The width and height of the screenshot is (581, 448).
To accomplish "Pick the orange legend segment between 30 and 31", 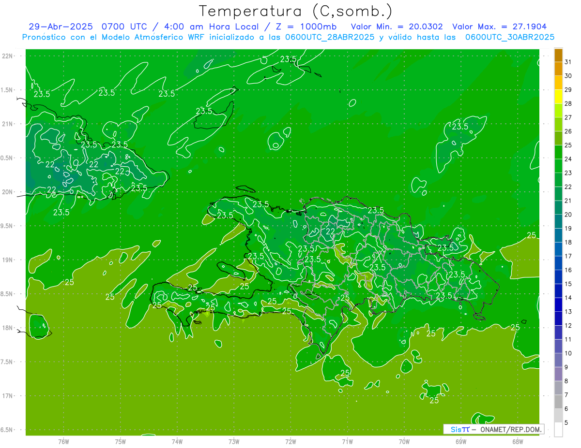I will (559, 69).
